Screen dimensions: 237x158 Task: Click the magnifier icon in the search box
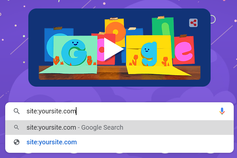click(17, 111)
